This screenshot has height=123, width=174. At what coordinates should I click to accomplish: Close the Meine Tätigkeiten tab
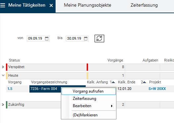tap(51, 5)
